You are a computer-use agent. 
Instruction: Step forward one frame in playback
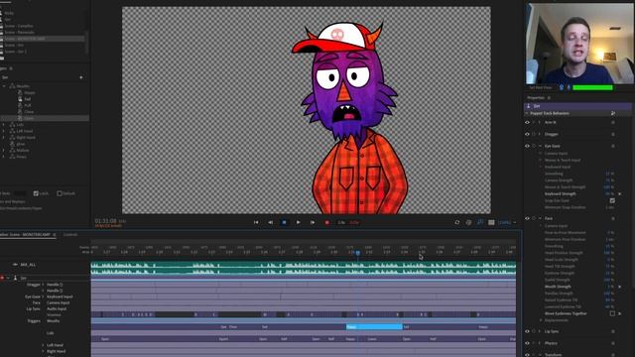pyautogui.click(x=313, y=222)
